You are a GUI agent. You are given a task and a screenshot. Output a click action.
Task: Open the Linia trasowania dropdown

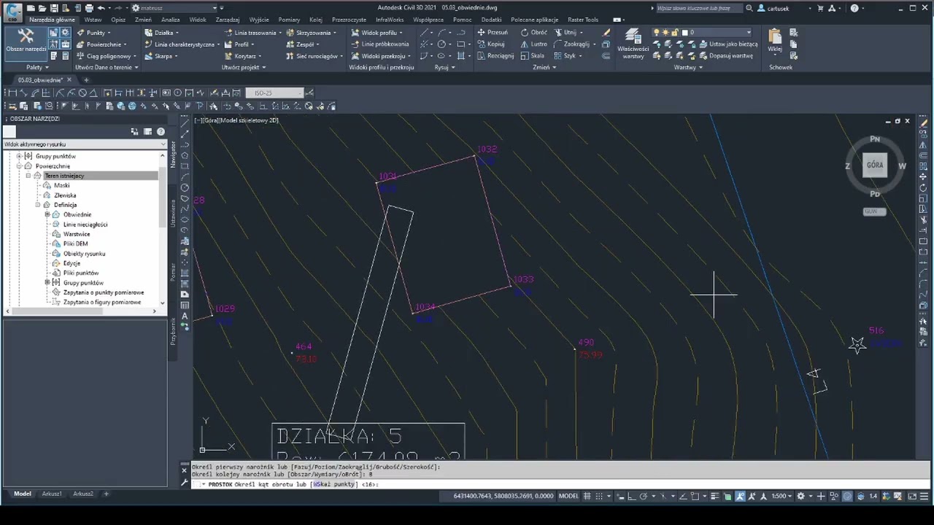[252, 32]
